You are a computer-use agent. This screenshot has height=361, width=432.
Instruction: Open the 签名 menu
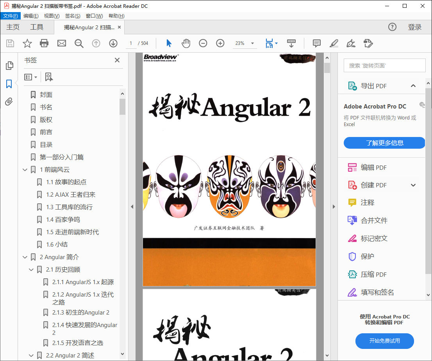click(x=73, y=16)
